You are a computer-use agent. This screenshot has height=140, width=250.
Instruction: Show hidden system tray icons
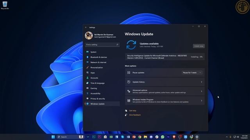coord(227,137)
